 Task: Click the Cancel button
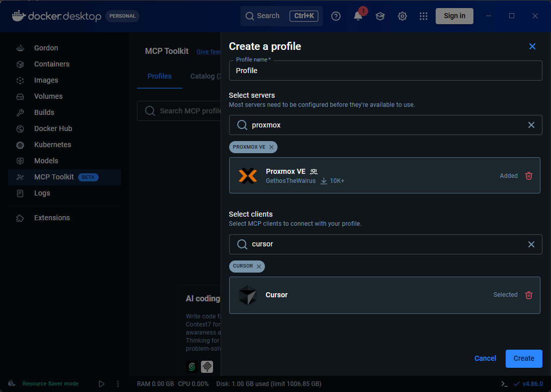pyautogui.click(x=486, y=358)
